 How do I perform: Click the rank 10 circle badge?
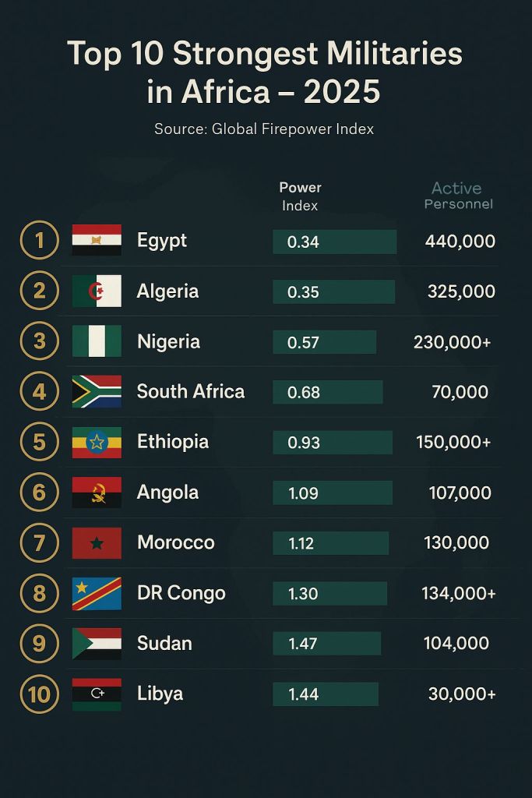[39, 694]
